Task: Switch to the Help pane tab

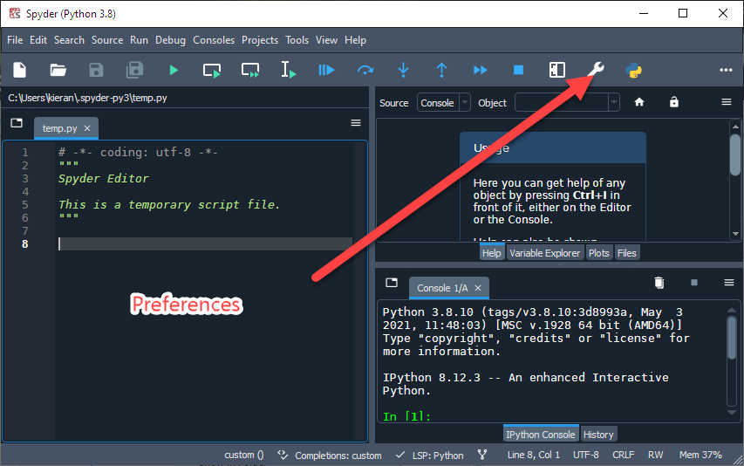Action: click(492, 253)
